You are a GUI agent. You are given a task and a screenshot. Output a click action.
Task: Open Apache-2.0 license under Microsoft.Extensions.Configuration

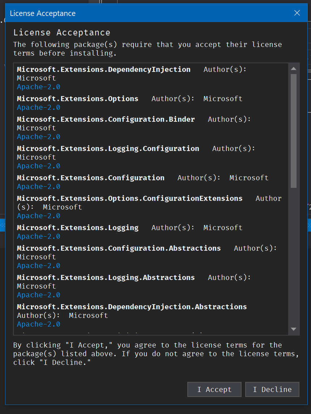point(39,187)
